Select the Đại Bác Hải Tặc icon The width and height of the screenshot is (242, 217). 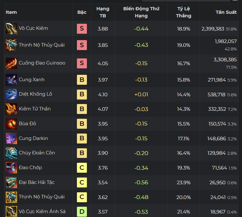11,182
